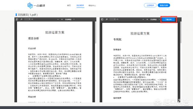This screenshot has height=109, width=193.
Task: Zoom out the original document viewer
Action: point(58,20)
